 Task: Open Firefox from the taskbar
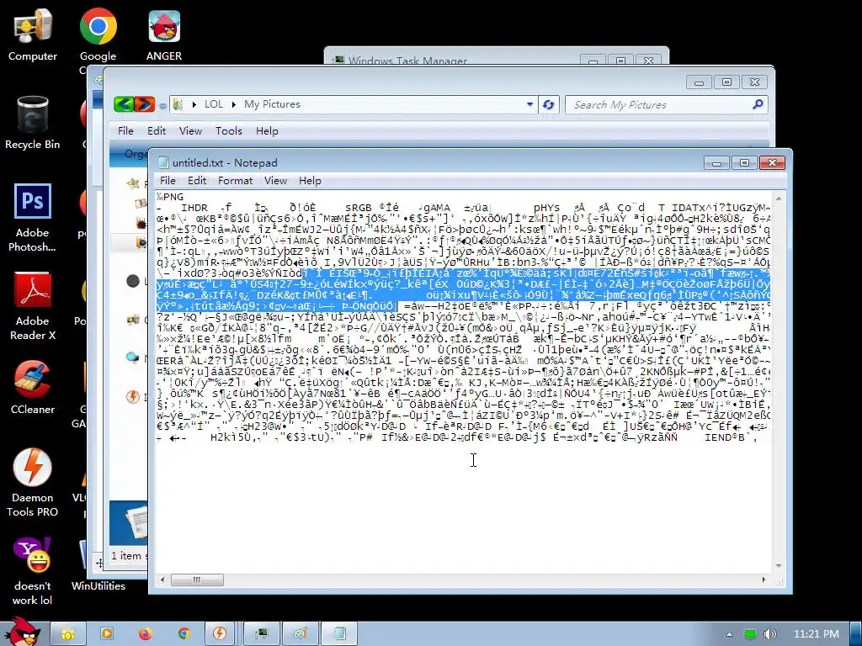tap(145, 634)
